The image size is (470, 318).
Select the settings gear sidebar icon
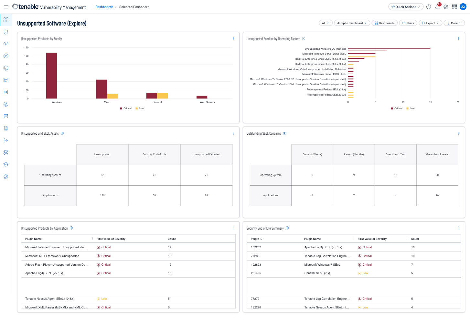pyautogui.click(x=6, y=177)
